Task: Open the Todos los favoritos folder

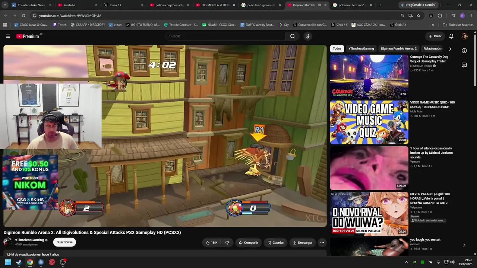Action: point(458,25)
